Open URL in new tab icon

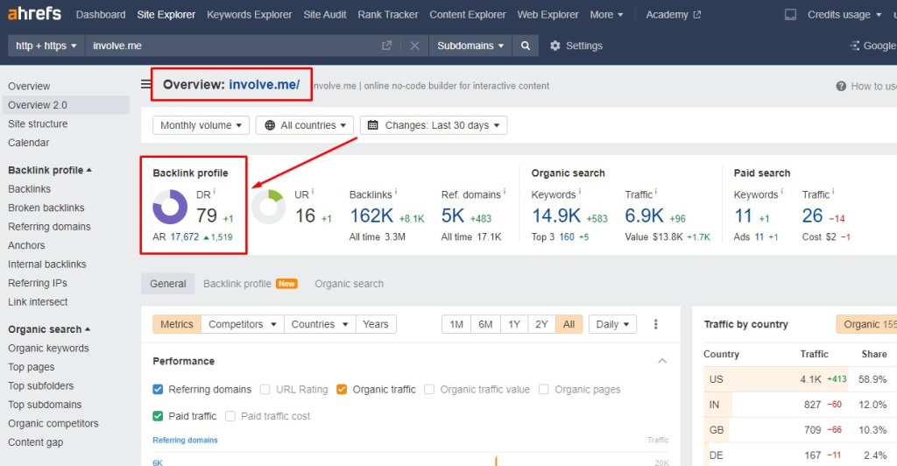coord(386,46)
